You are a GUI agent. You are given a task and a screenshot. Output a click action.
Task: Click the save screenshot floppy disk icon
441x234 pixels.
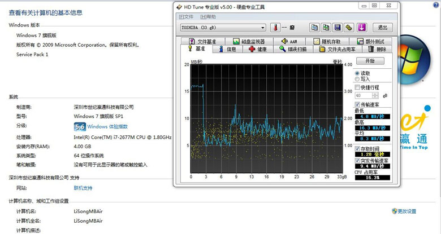coord(338,28)
